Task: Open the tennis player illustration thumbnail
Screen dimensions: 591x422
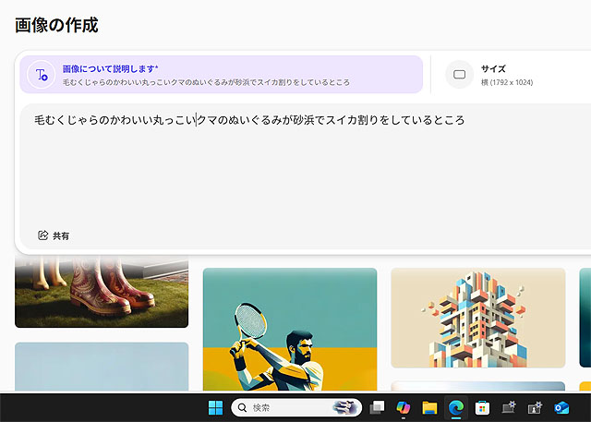Action: point(290,329)
